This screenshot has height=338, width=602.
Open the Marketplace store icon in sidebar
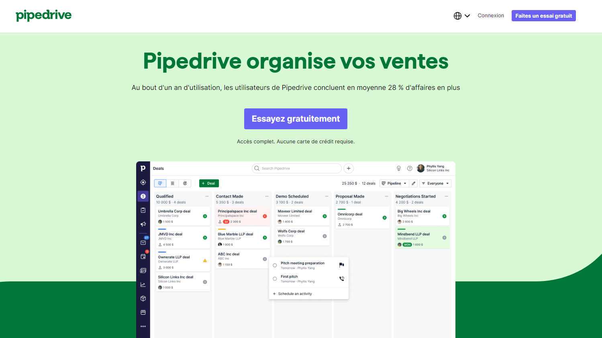(x=143, y=312)
